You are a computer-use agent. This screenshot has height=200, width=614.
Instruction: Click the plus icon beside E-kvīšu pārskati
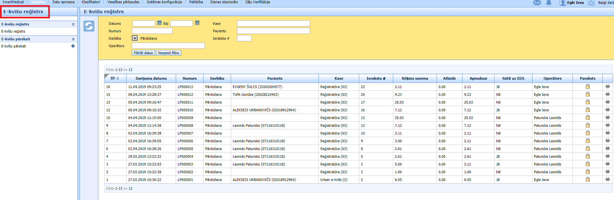73,46
